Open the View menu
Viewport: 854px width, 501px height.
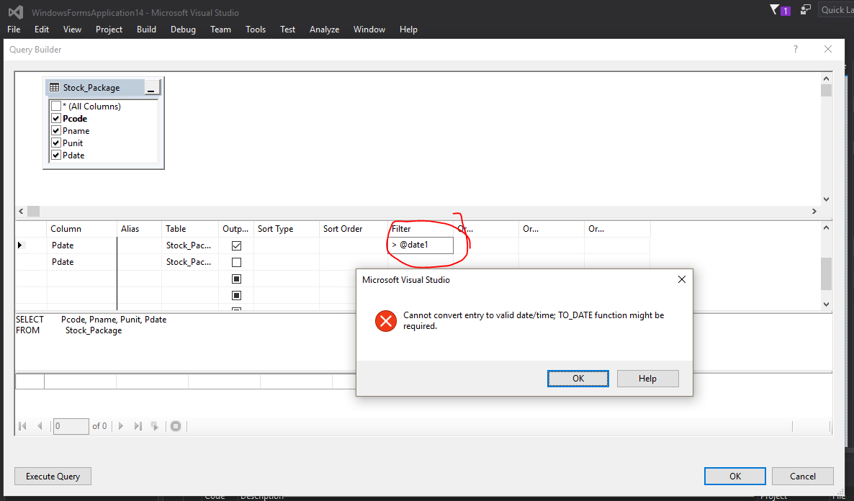[72, 30]
